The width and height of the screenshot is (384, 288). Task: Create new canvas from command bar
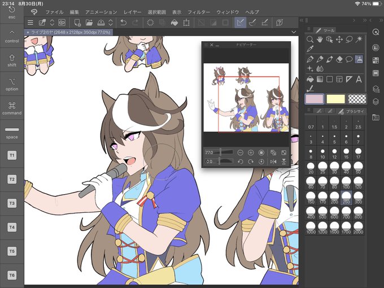[77, 23]
